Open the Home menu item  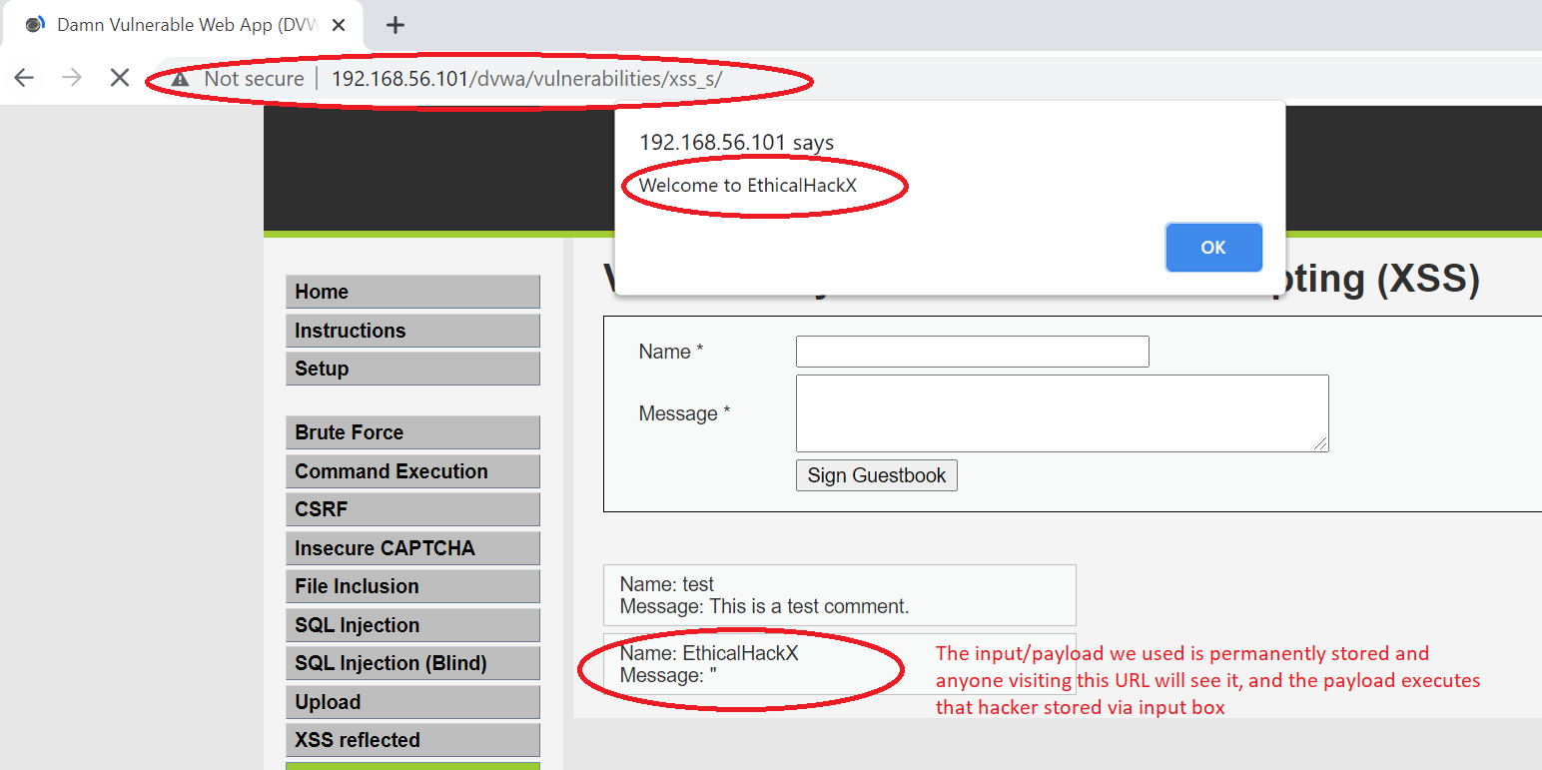pos(412,292)
